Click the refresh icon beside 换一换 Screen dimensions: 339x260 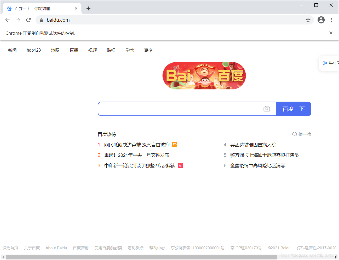pyautogui.click(x=295, y=134)
